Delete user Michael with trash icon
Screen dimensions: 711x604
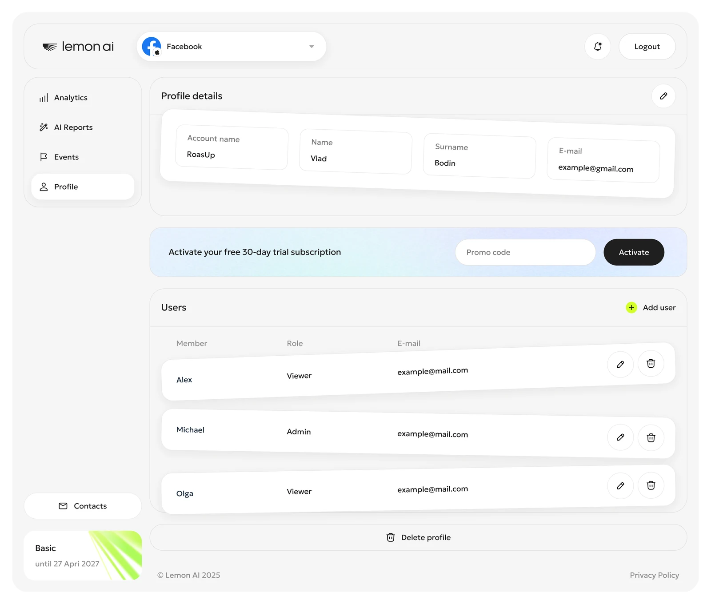click(x=651, y=438)
